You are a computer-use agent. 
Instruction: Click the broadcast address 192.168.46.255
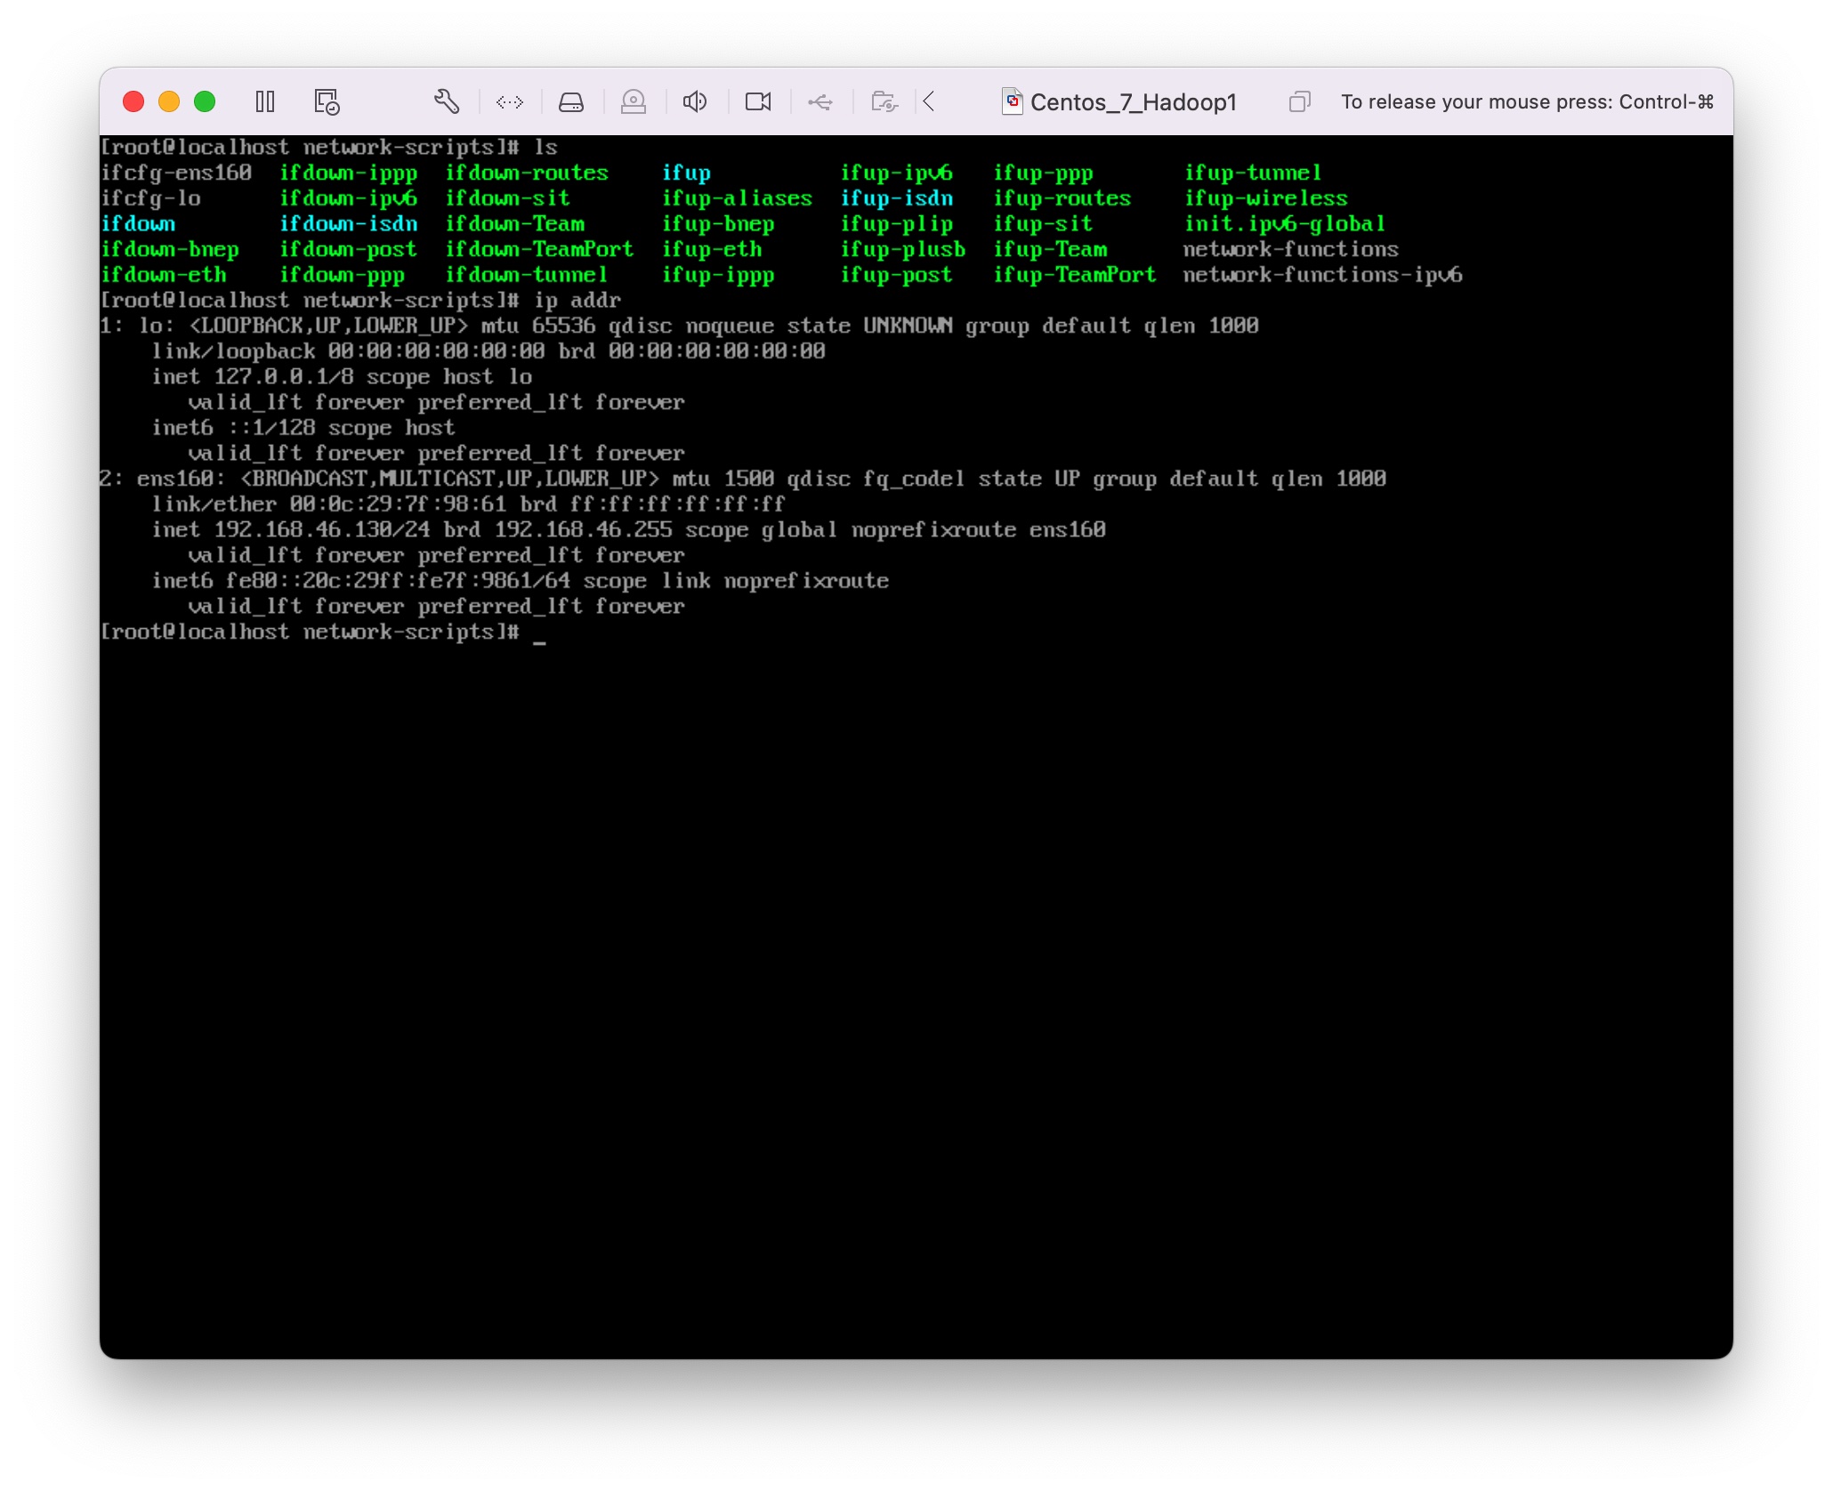tap(583, 530)
